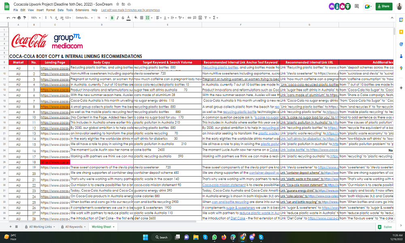
Task: Open comment history icon
Action: [x=357, y=6]
